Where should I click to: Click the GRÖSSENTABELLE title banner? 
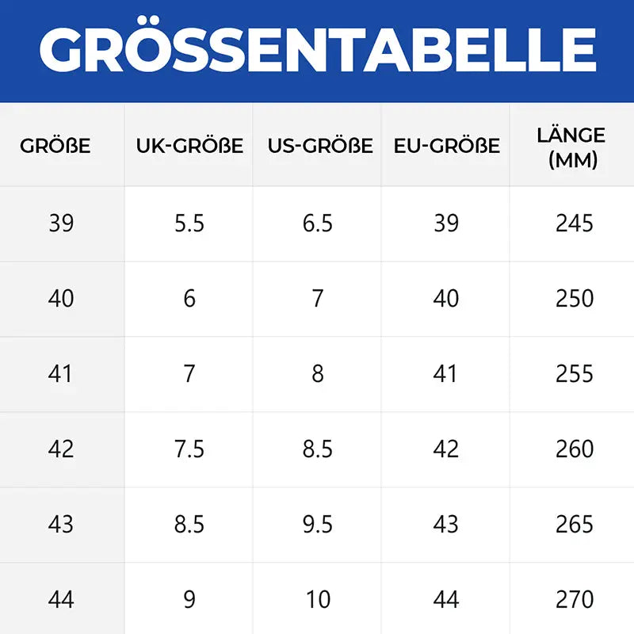tap(317, 51)
